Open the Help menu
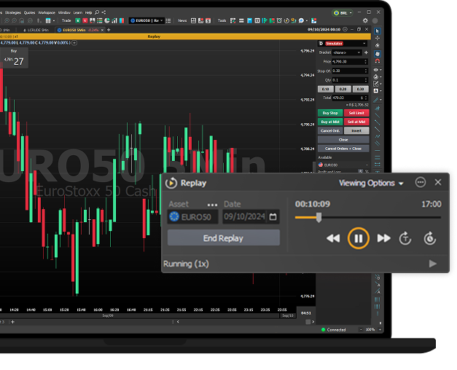This screenshot has width=457, height=370. pyautogui.click(x=88, y=12)
